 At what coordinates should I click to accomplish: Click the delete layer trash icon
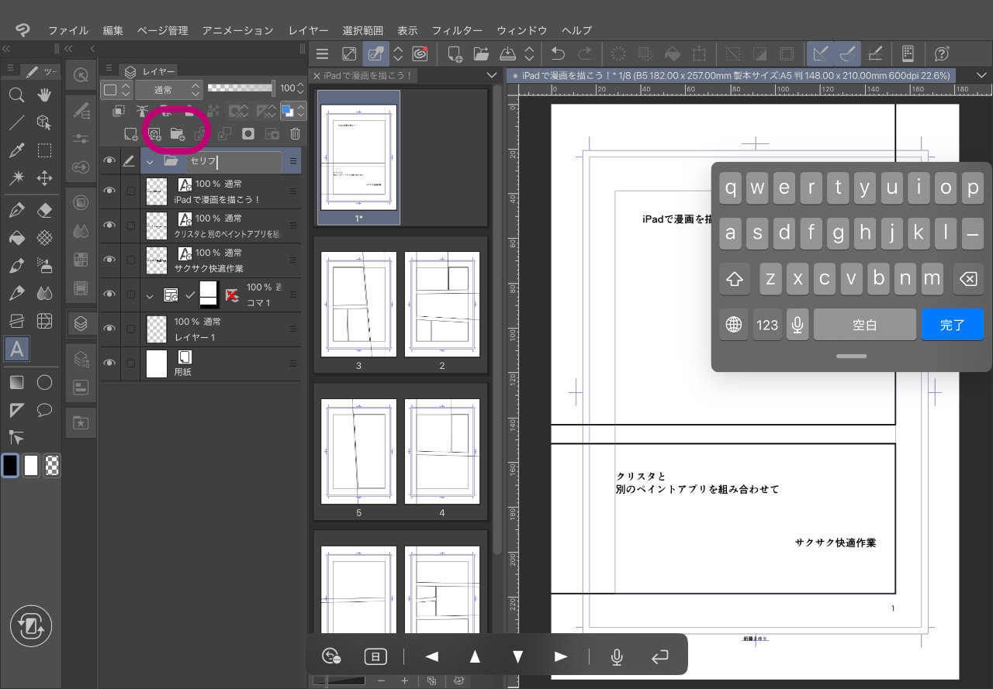[295, 133]
